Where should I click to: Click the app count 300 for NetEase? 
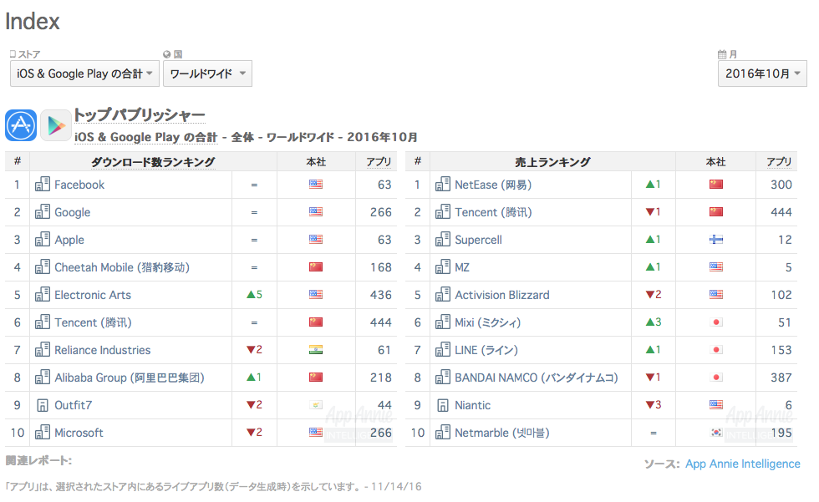781,185
